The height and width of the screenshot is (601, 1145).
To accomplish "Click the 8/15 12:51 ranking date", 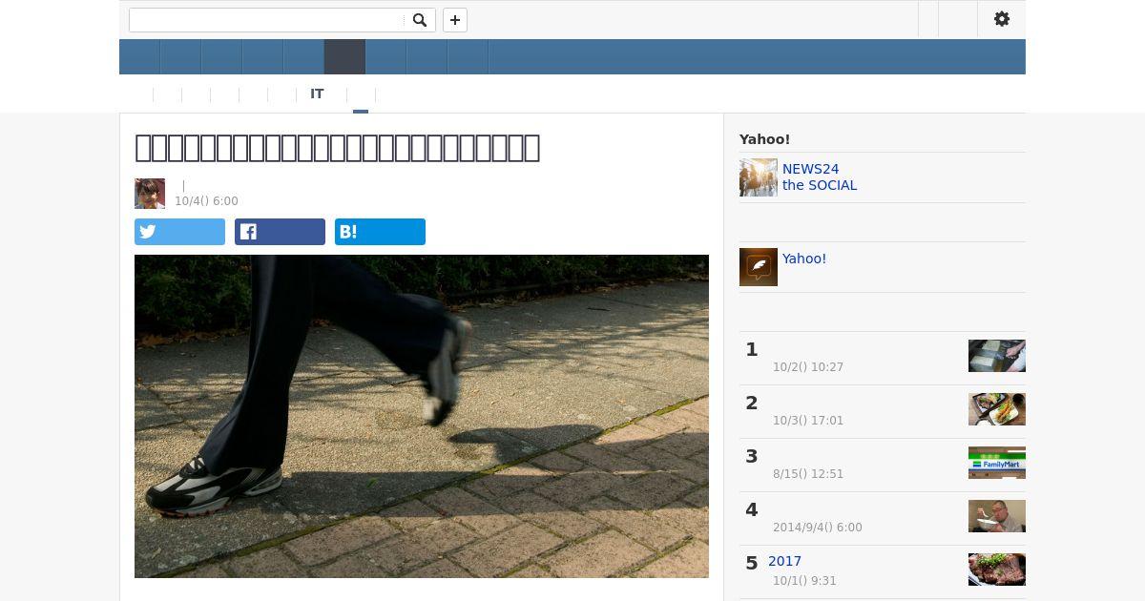I will pos(808,474).
